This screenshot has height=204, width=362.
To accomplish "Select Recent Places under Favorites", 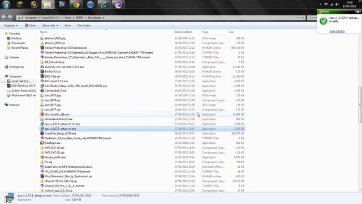I will 19,48.
